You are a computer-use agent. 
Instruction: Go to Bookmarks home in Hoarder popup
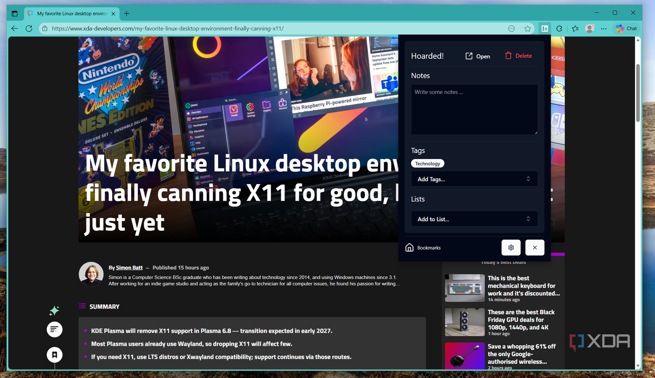tap(423, 248)
